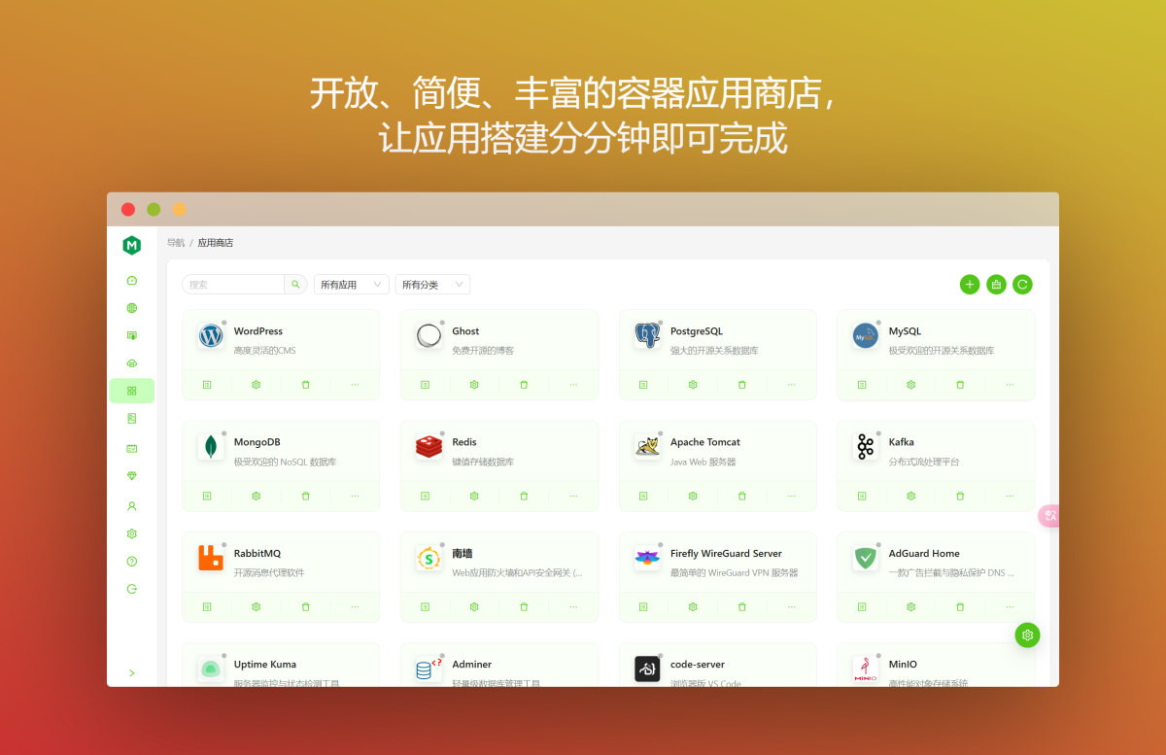Open the 所有应用 filter dropdown
The height and width of the screenshot is (755, 1166).
(x=351, y=284)
